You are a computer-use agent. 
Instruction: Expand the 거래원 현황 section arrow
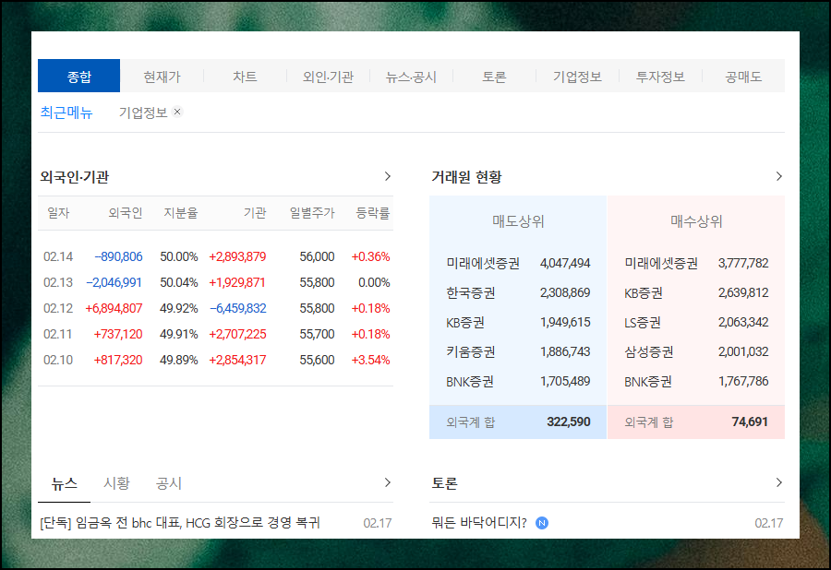(x=778, y=176)
